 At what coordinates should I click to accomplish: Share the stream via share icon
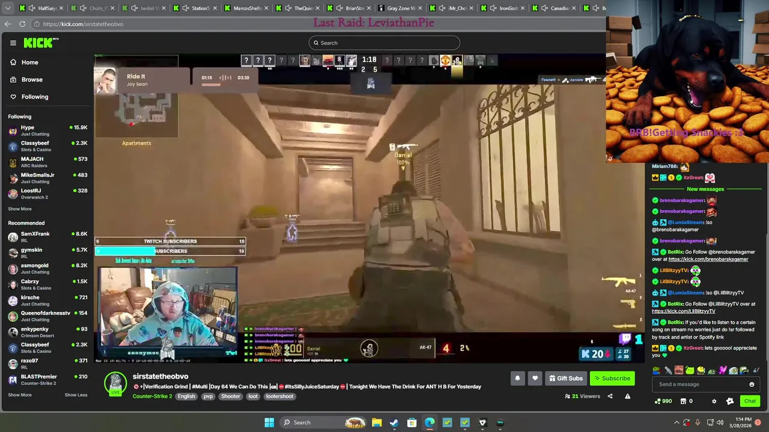(x=610, y=396)
